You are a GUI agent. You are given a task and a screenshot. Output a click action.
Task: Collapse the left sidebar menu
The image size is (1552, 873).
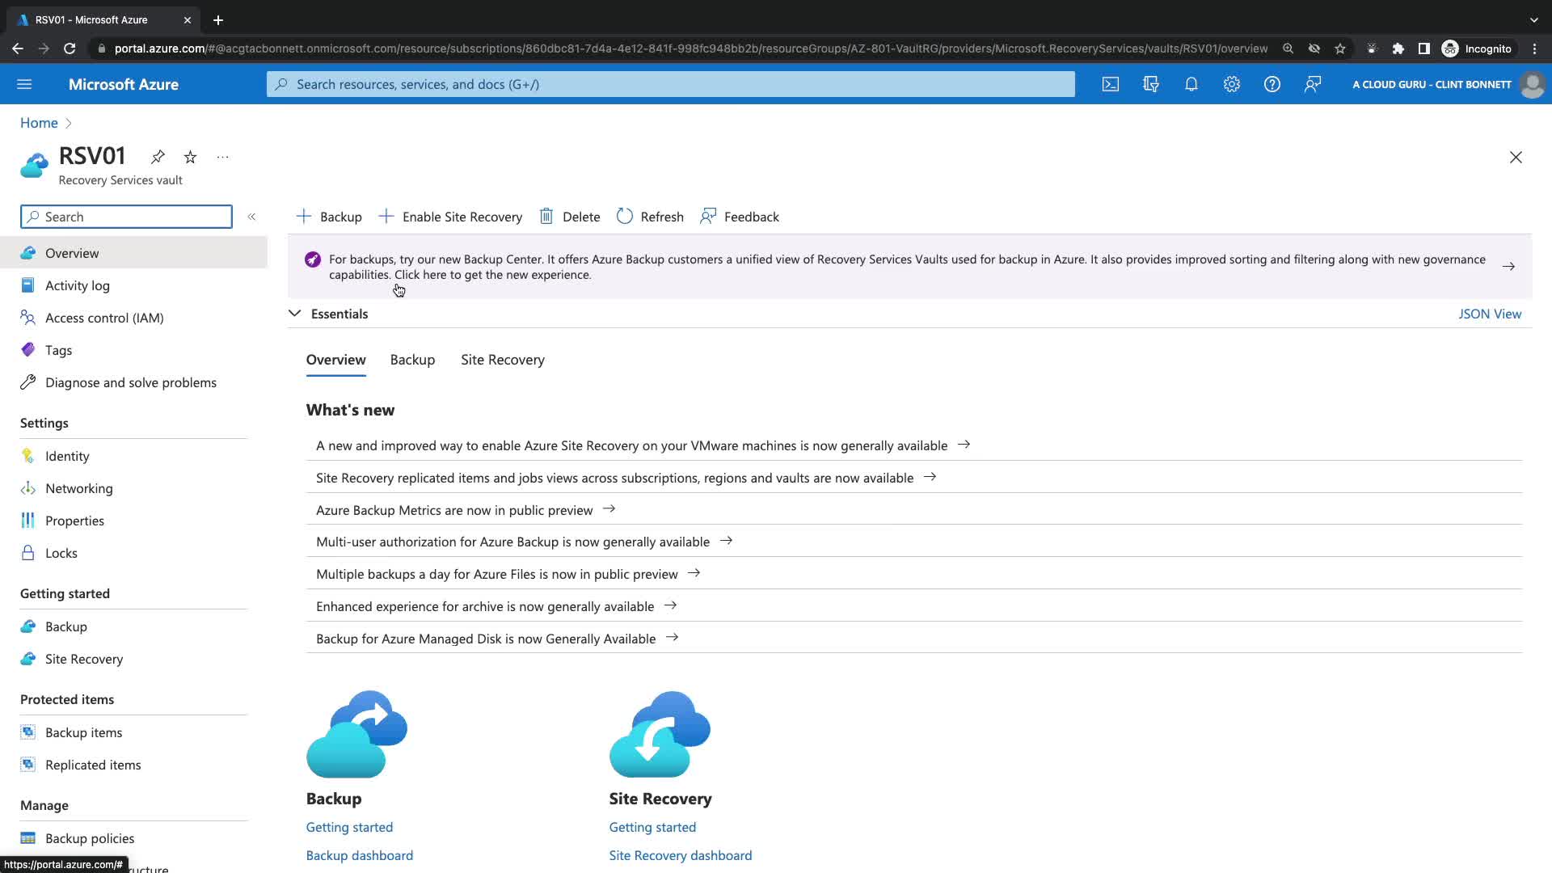pyautogui.click(x=251, y=217)
